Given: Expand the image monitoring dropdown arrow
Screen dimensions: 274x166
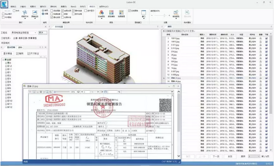Looking at the screenshot, I should pos(35,18).
